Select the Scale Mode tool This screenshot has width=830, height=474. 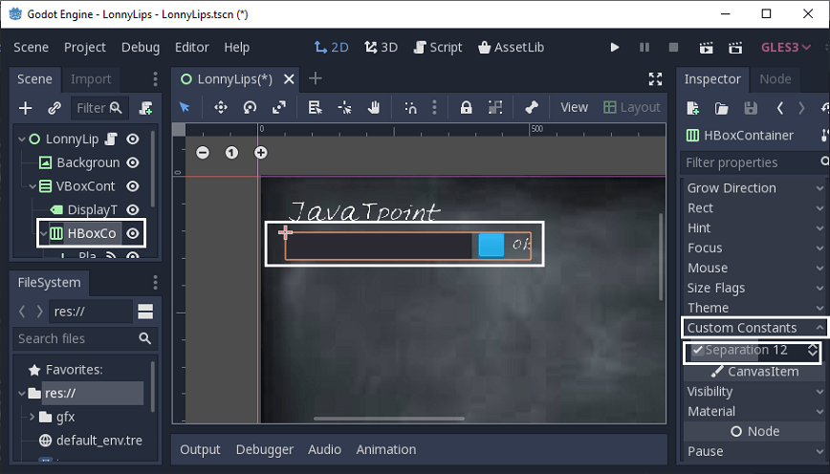pos(279,107)
